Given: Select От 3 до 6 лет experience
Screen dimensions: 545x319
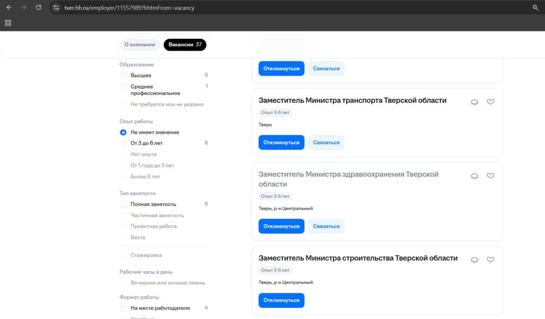Looking at the screenshot, I should click(123, 143).
